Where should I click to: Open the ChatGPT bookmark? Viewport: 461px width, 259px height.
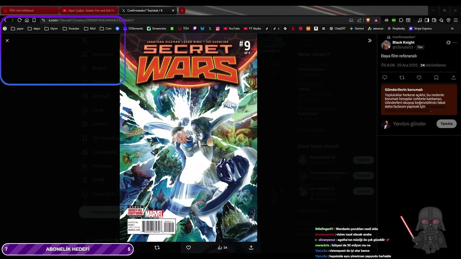tap(337, 28)
